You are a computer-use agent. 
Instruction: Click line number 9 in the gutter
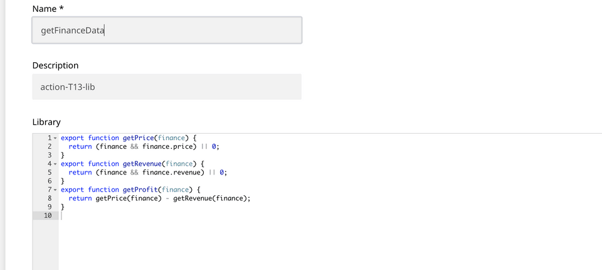(x=50, y=207)
